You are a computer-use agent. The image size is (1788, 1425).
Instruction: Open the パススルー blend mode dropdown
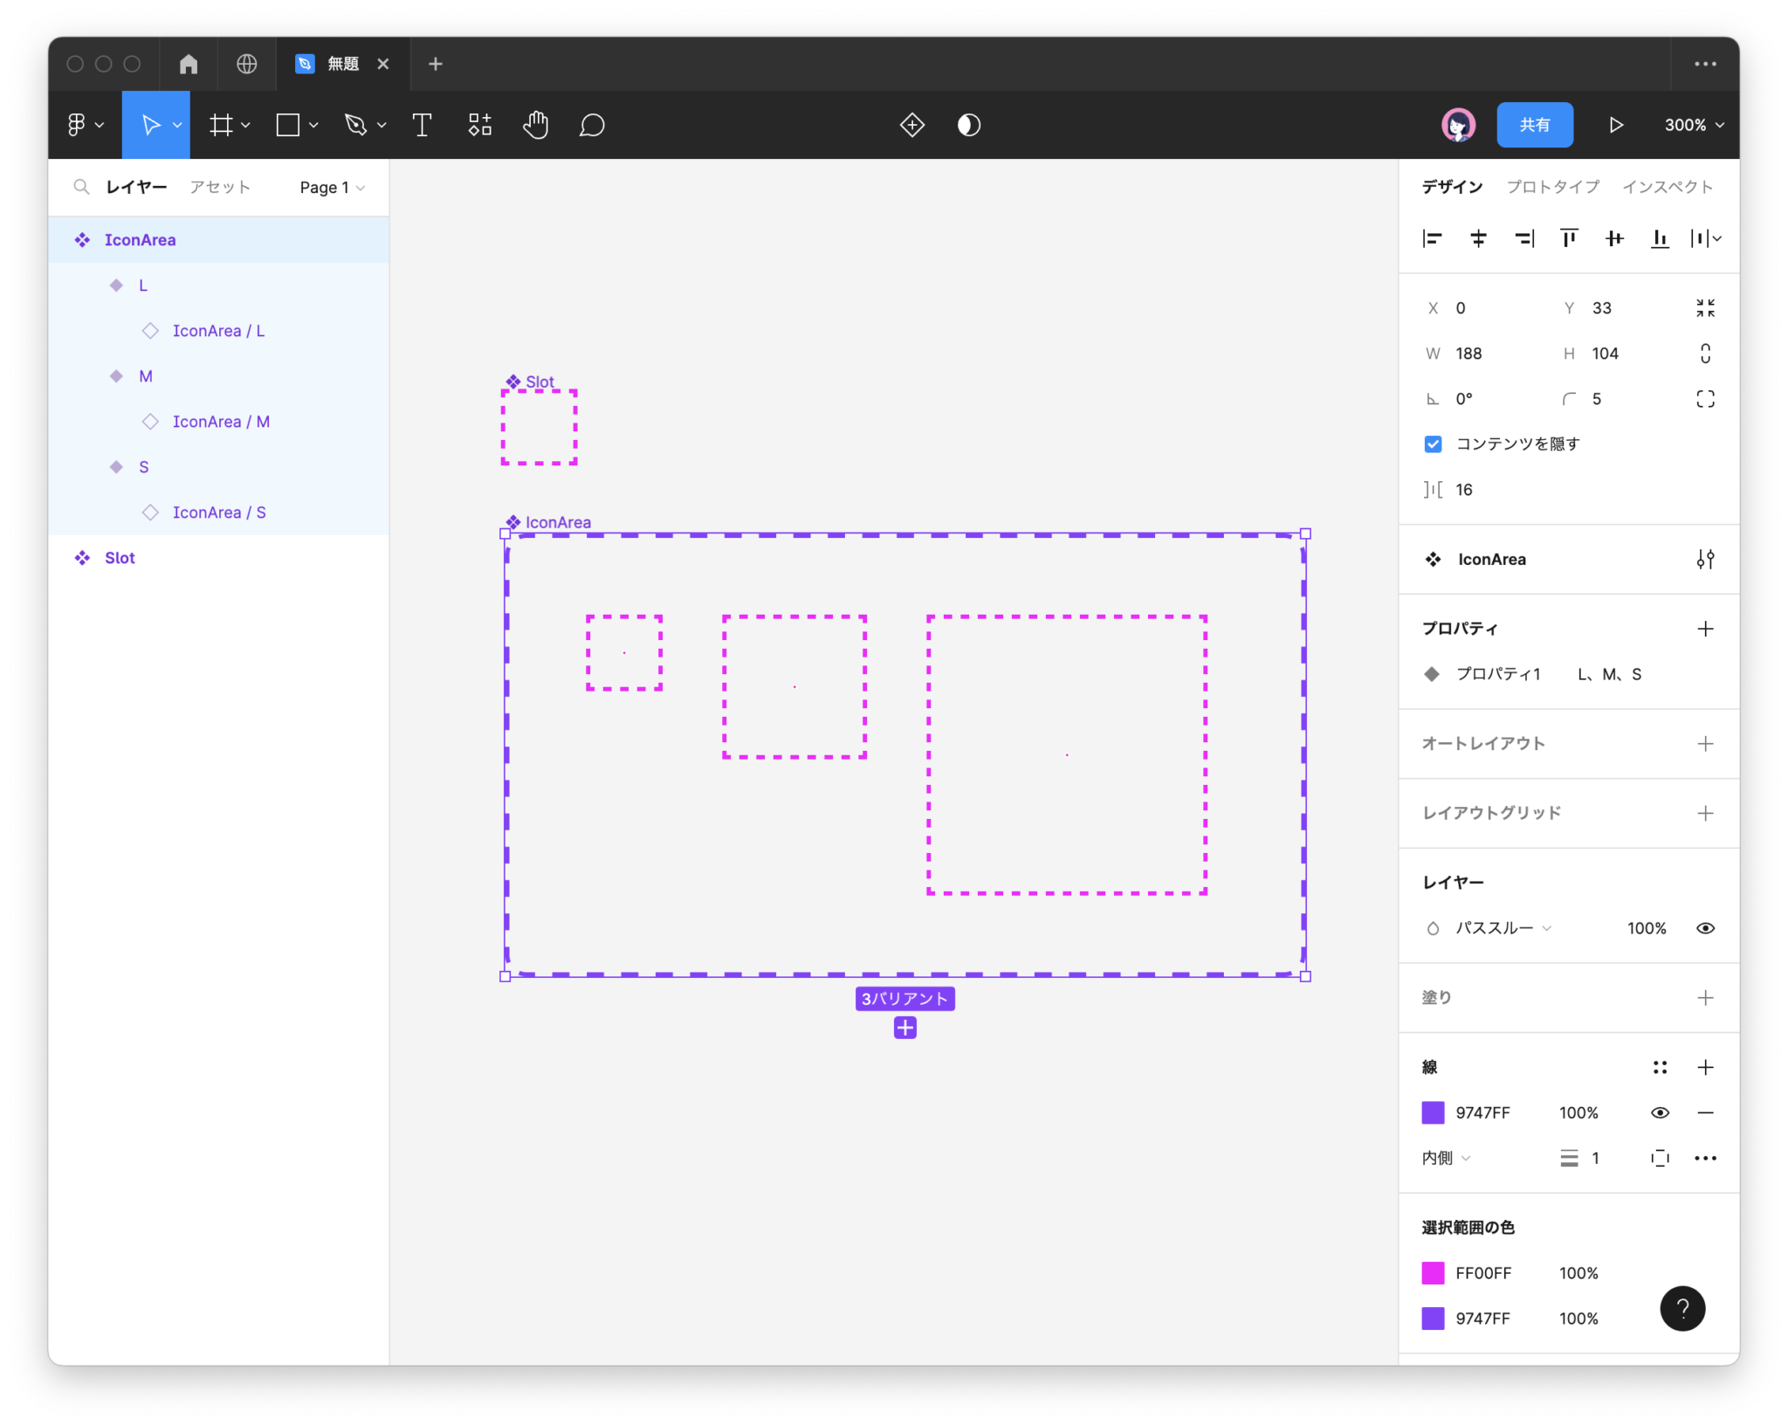(x=1503, y=928)
